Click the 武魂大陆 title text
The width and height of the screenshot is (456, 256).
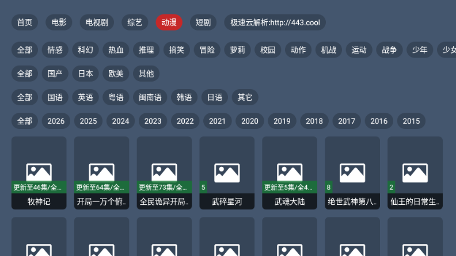point(290,201)
